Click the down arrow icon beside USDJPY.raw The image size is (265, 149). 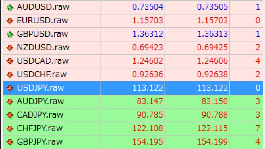(10, 88)
